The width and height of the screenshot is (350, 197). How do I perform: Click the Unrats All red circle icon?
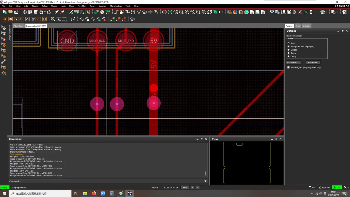(x=164, y=12)
